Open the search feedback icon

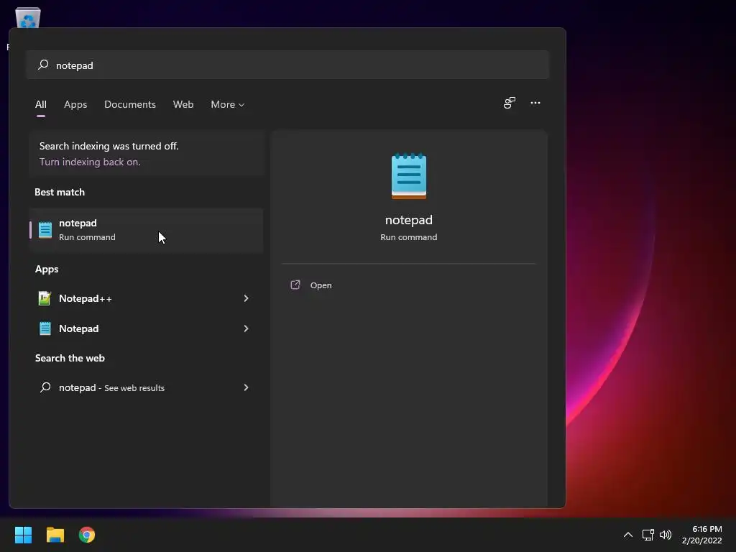tap(510, 103)
